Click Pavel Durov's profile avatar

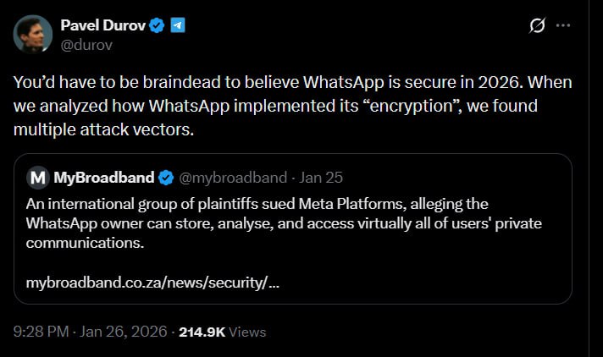point(33,34)
